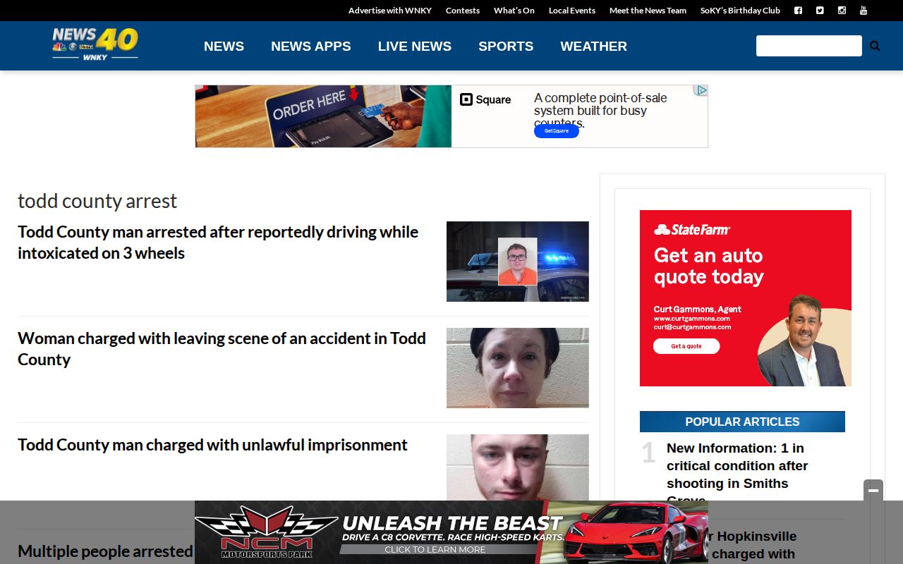Image resolution: width=903 pixels, height=564 pixels.
Task: Open article about driving intoxicated on 3 wheels
Action: (x=218, y=243)
